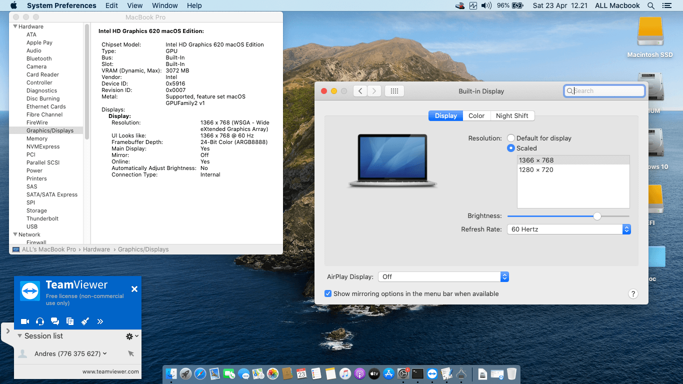
Task: Open the AirPlay Display dropdown
Action: pyautogui.click(x=443, y=276)
